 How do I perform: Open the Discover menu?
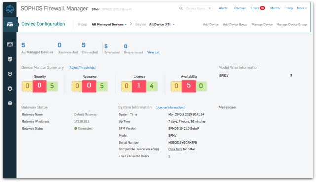(x=239, y=8)
